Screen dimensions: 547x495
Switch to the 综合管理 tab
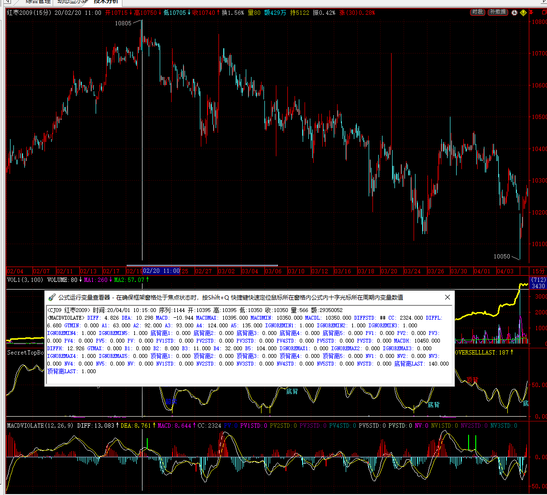point(38,2)
